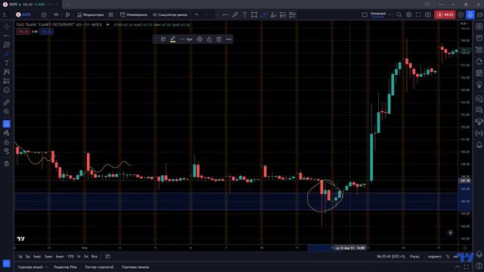This screenshot has width=484, height=272.
Task: Open the main hamburger menu
Action: 5,15
